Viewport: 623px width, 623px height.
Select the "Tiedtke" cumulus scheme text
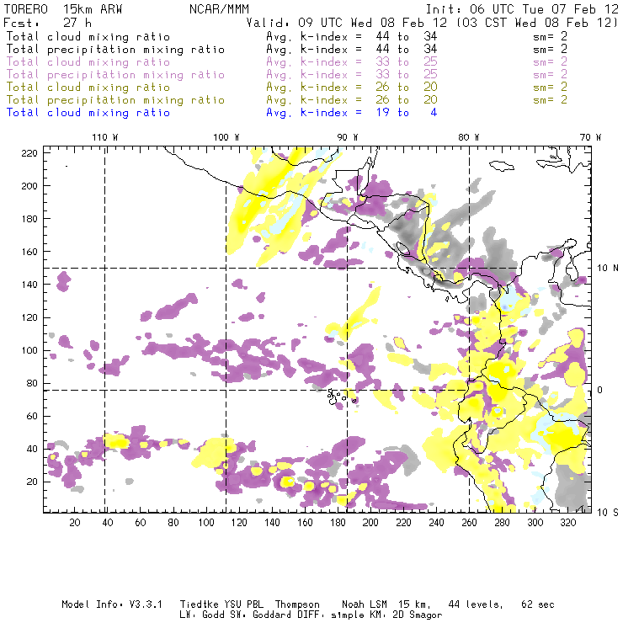199,604
